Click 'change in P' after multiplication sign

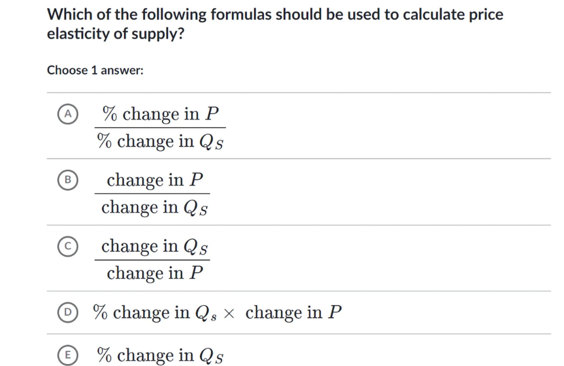tap(293, 313)
